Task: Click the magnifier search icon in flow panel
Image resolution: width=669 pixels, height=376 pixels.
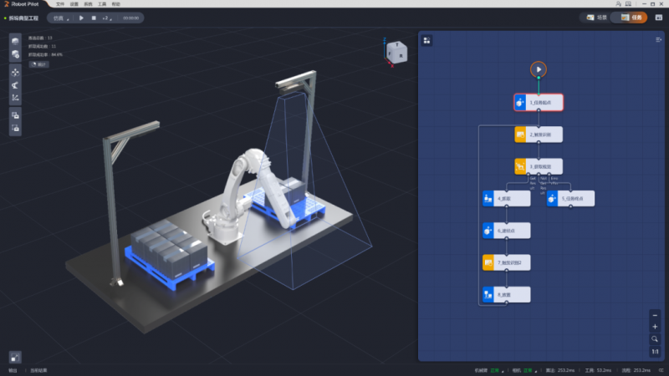Action: pyautogui.click(x=655, y=339)
